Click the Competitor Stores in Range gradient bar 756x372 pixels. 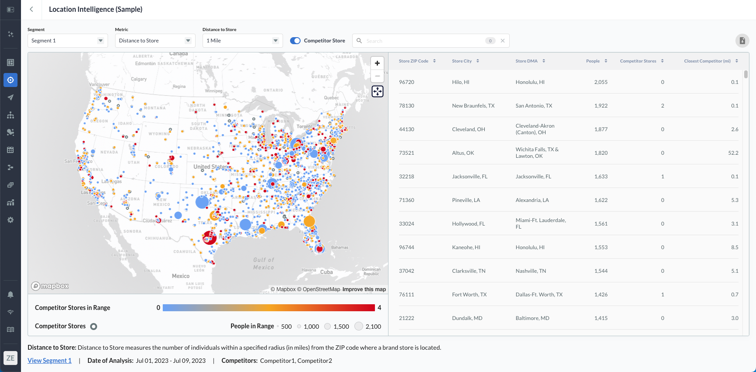[x=269, y=308]
